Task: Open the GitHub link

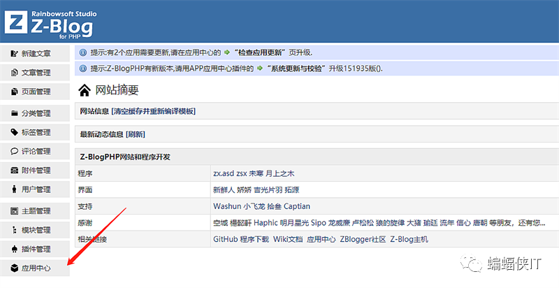Action: [225, 239]
